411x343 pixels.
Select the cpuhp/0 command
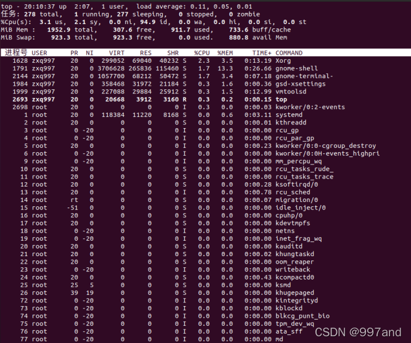point(289,216)
